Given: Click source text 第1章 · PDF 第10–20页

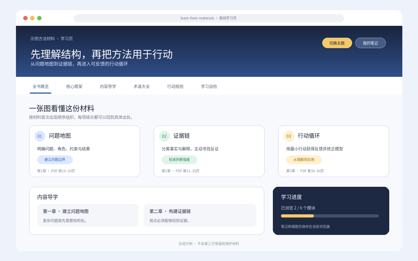Looking at the screenshot, I should 56,171.
